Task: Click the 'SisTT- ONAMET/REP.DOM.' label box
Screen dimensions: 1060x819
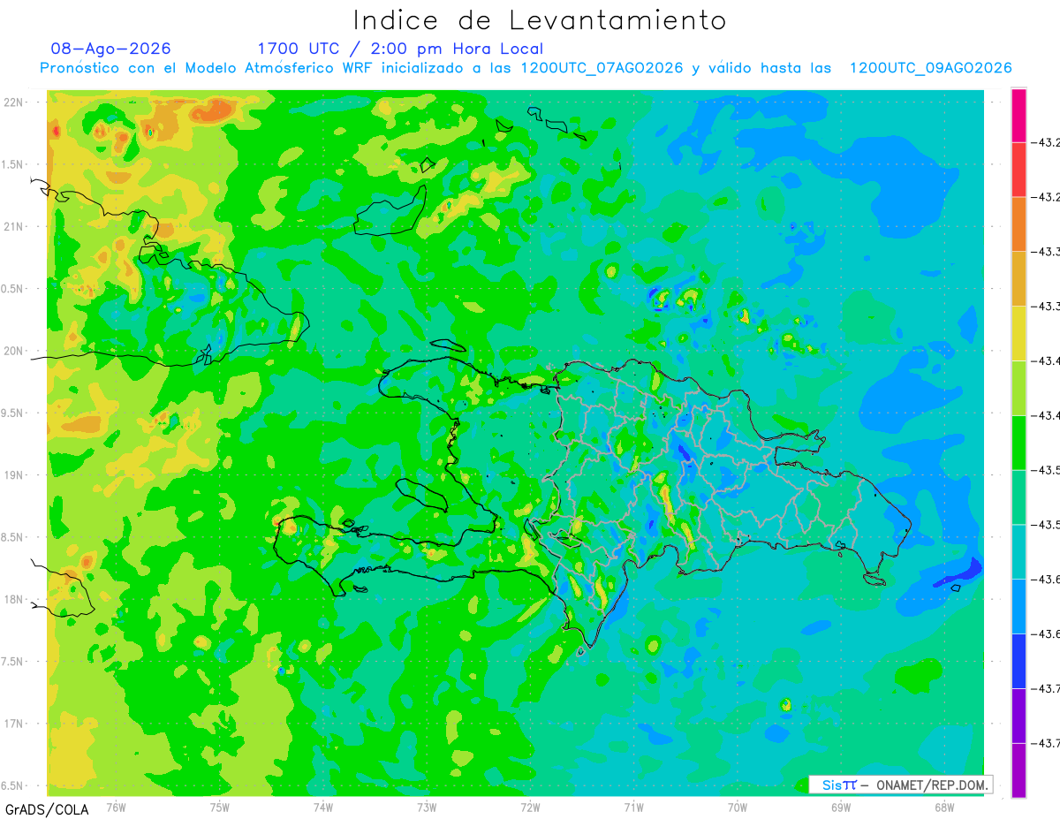Action: 900,785
